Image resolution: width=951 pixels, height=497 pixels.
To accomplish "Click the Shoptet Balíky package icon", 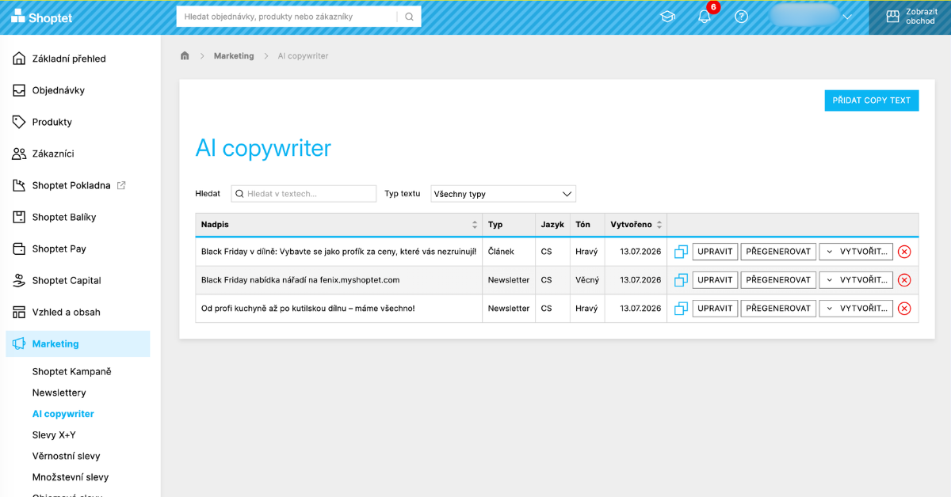I will point(19,217).
